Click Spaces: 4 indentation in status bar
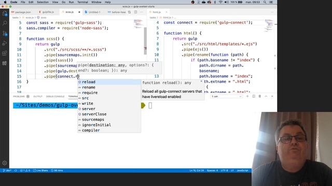332x186 pixels. click(212, 171)
